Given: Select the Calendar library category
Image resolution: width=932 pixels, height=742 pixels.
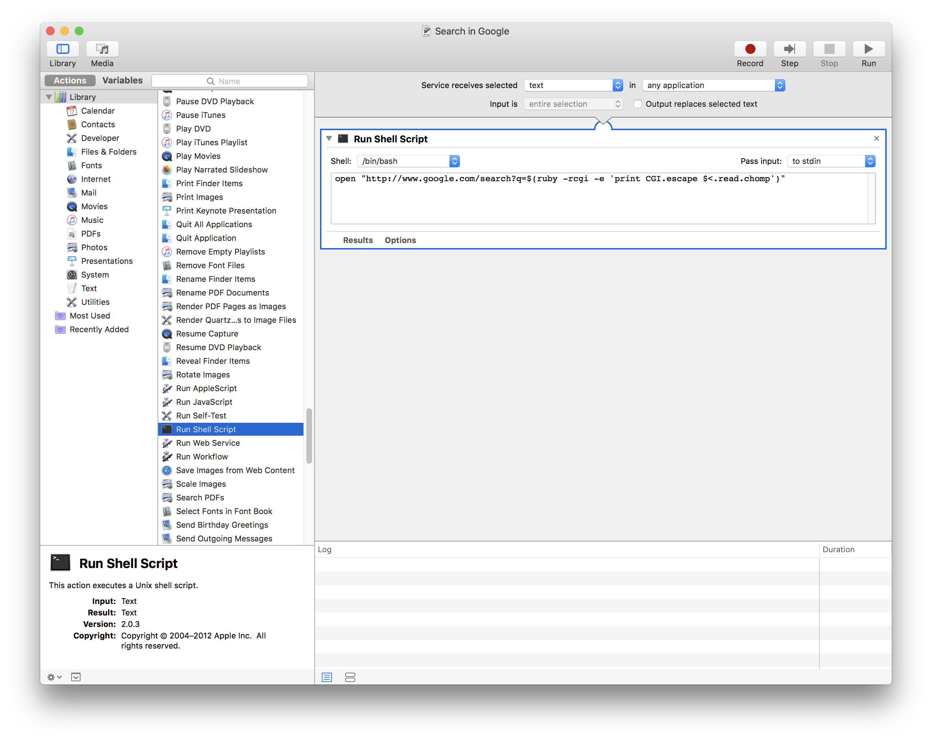Looking at the screenshot, I should point(98,111).
